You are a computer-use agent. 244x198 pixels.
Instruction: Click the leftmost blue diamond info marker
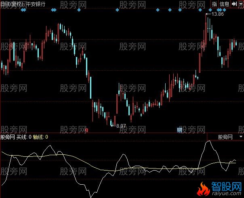pyautogui.click(x=23, y=10)
